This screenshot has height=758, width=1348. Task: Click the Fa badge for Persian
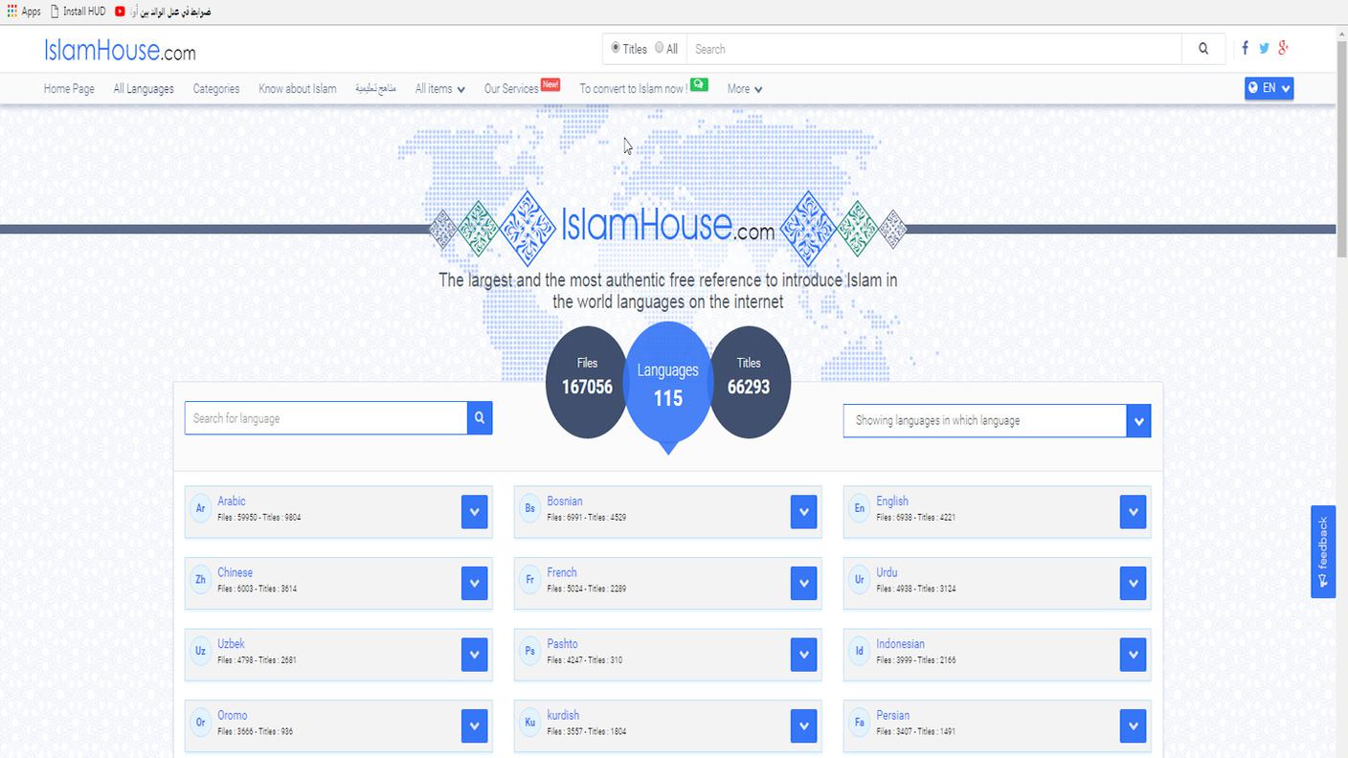(859, 723)
